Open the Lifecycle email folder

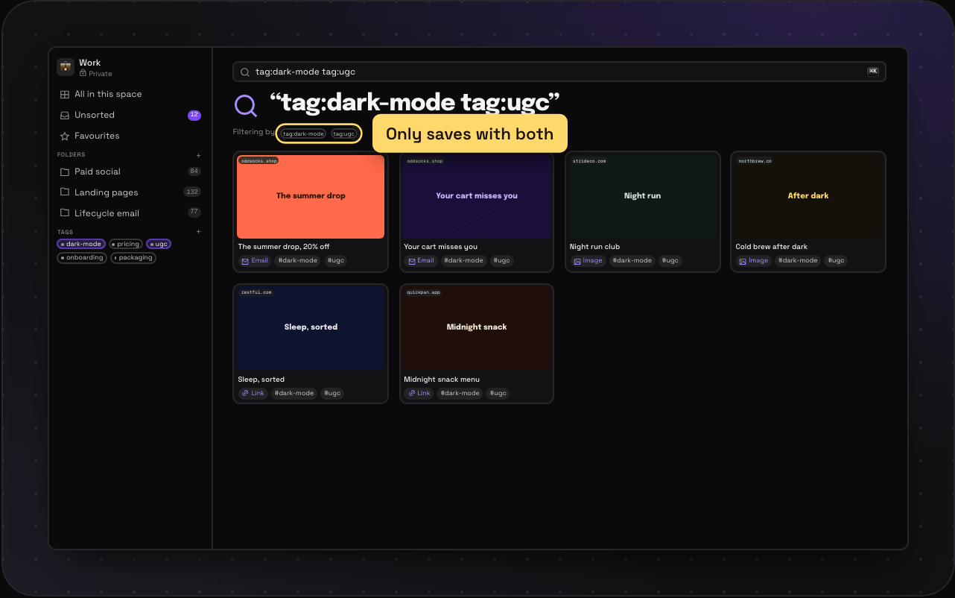(x=130, y=213)
